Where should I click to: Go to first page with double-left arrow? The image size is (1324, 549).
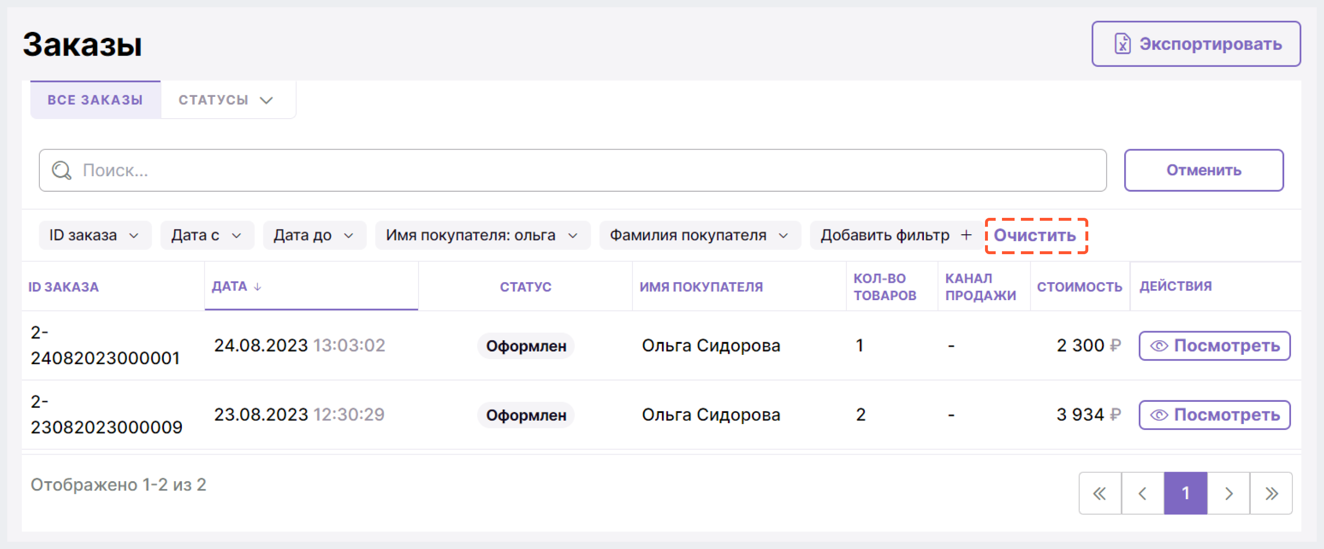(1100, 494)
